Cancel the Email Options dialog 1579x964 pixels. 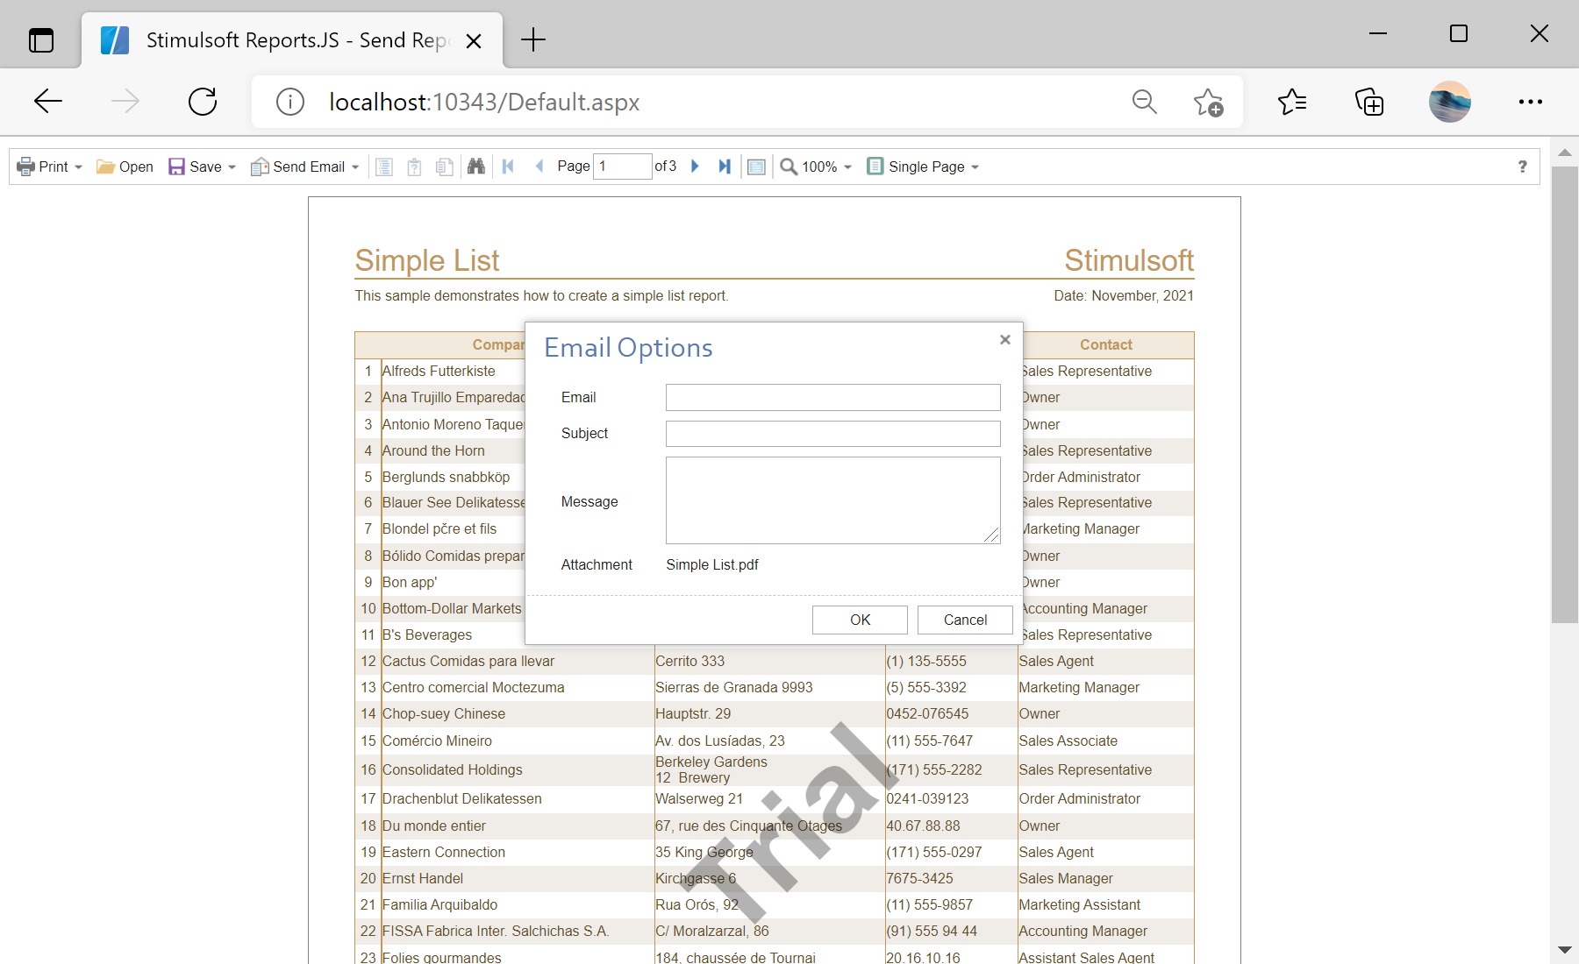point(965,620)
